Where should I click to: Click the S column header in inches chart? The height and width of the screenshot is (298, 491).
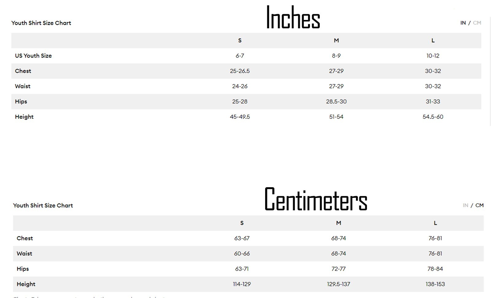pyautogui.click(x=240, y=41)
